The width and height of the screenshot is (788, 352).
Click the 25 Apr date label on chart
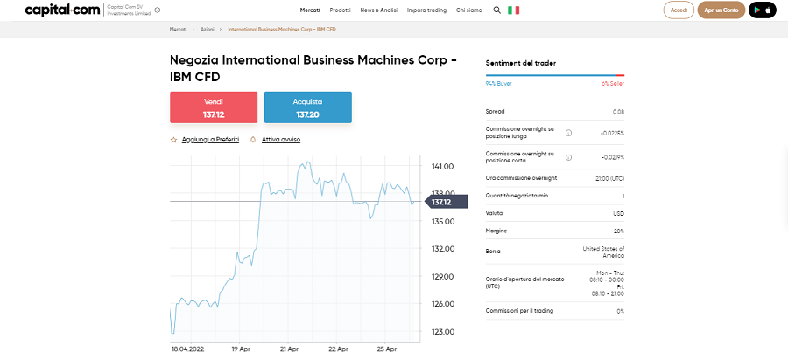(x=388, y=348)
